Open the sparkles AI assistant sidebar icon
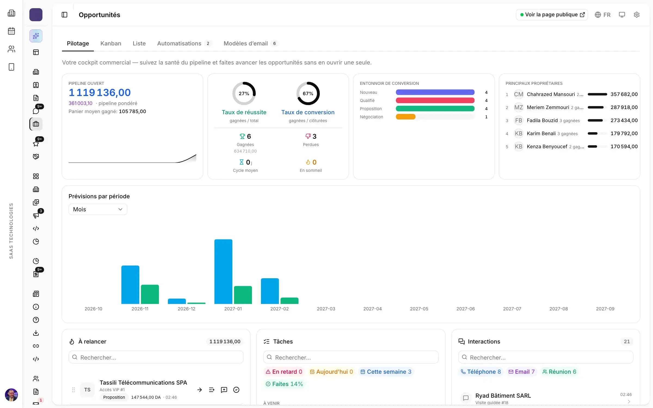Viewport: 653px width, 408px height. (36, 36)
